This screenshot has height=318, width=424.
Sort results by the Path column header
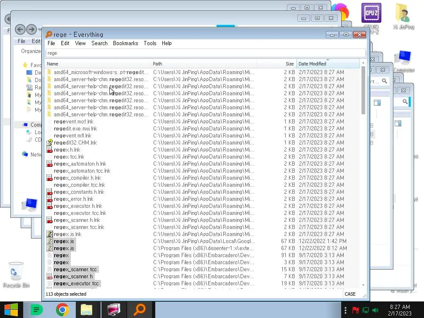point(203,64)
